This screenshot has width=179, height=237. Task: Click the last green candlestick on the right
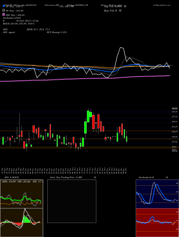pos(127,139)
